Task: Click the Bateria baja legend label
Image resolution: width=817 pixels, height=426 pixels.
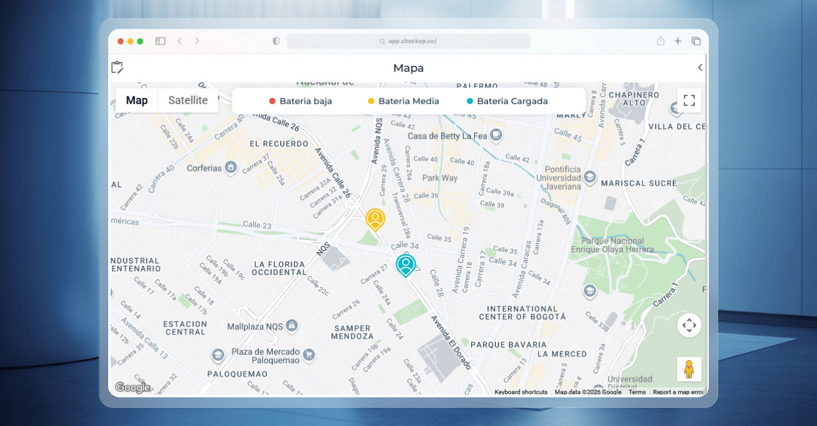Action: click(306, 101)
